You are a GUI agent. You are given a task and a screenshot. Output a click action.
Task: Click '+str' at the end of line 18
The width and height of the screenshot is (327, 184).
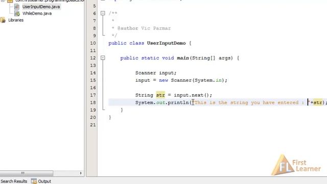pos(316,103)
